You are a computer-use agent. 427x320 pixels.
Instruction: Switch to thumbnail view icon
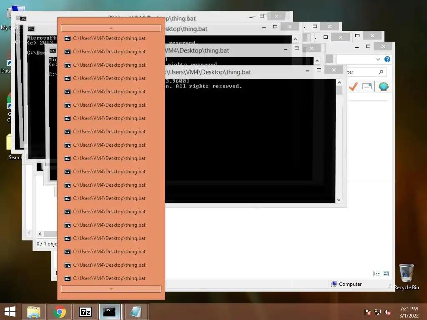tap(386, 274)
